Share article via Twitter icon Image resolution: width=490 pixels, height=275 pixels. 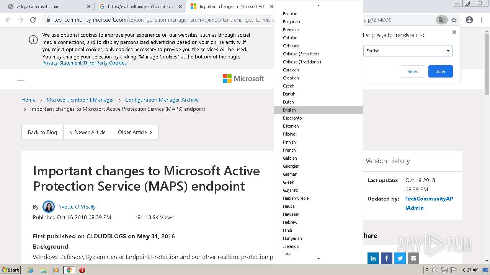[400, 258]
